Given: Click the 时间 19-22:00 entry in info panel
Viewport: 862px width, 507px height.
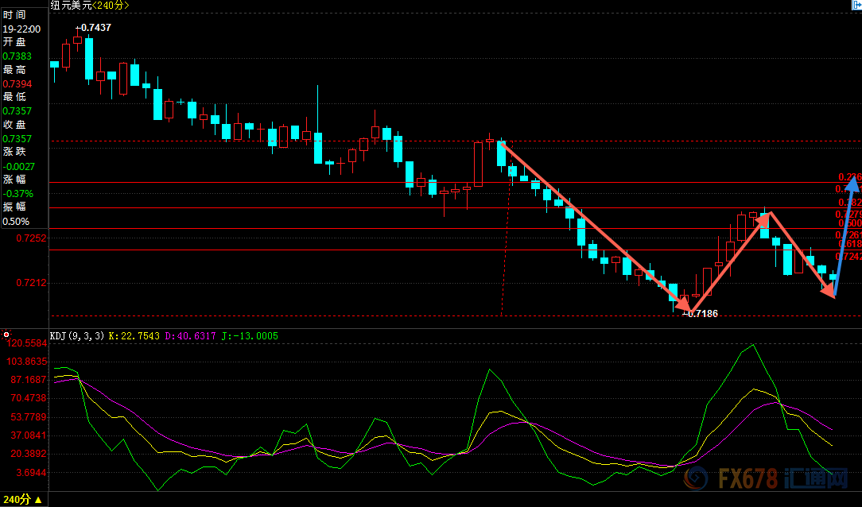Looking at the screenshot, I should coord(21,29).
